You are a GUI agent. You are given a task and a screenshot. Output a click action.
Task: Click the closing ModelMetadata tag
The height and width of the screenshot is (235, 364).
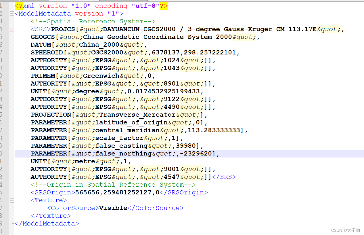point(47,223)
